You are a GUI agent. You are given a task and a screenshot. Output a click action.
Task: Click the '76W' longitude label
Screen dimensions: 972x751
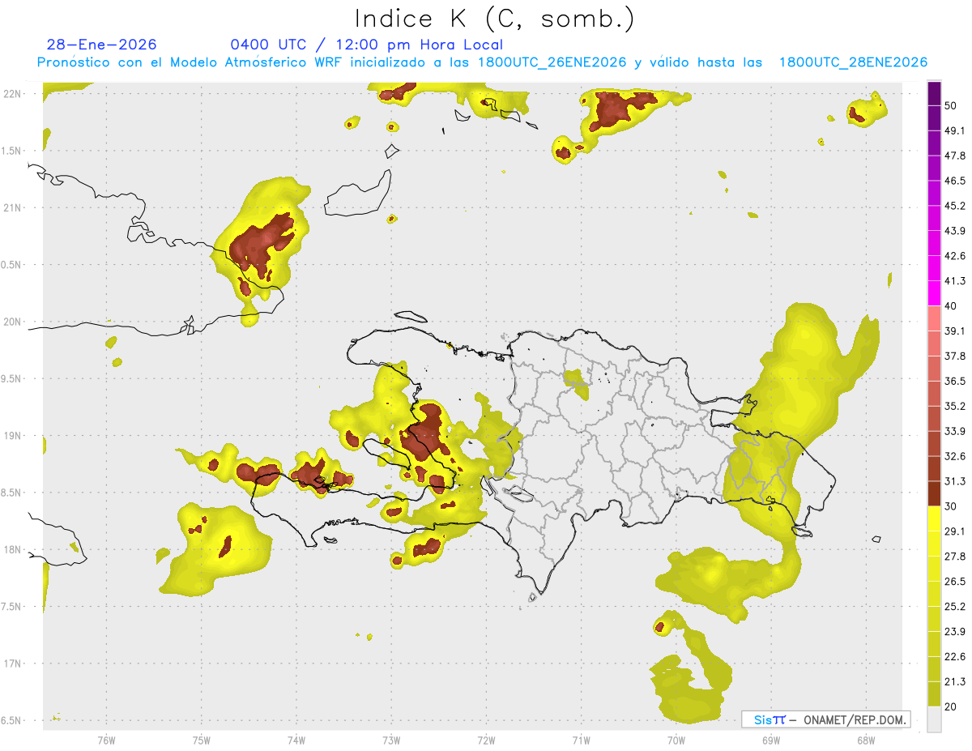click(106, 740)
